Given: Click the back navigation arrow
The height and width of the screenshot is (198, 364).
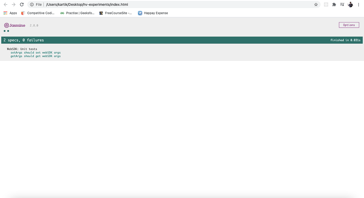Looking at the screenshot, I should click(x=5, y=5).
